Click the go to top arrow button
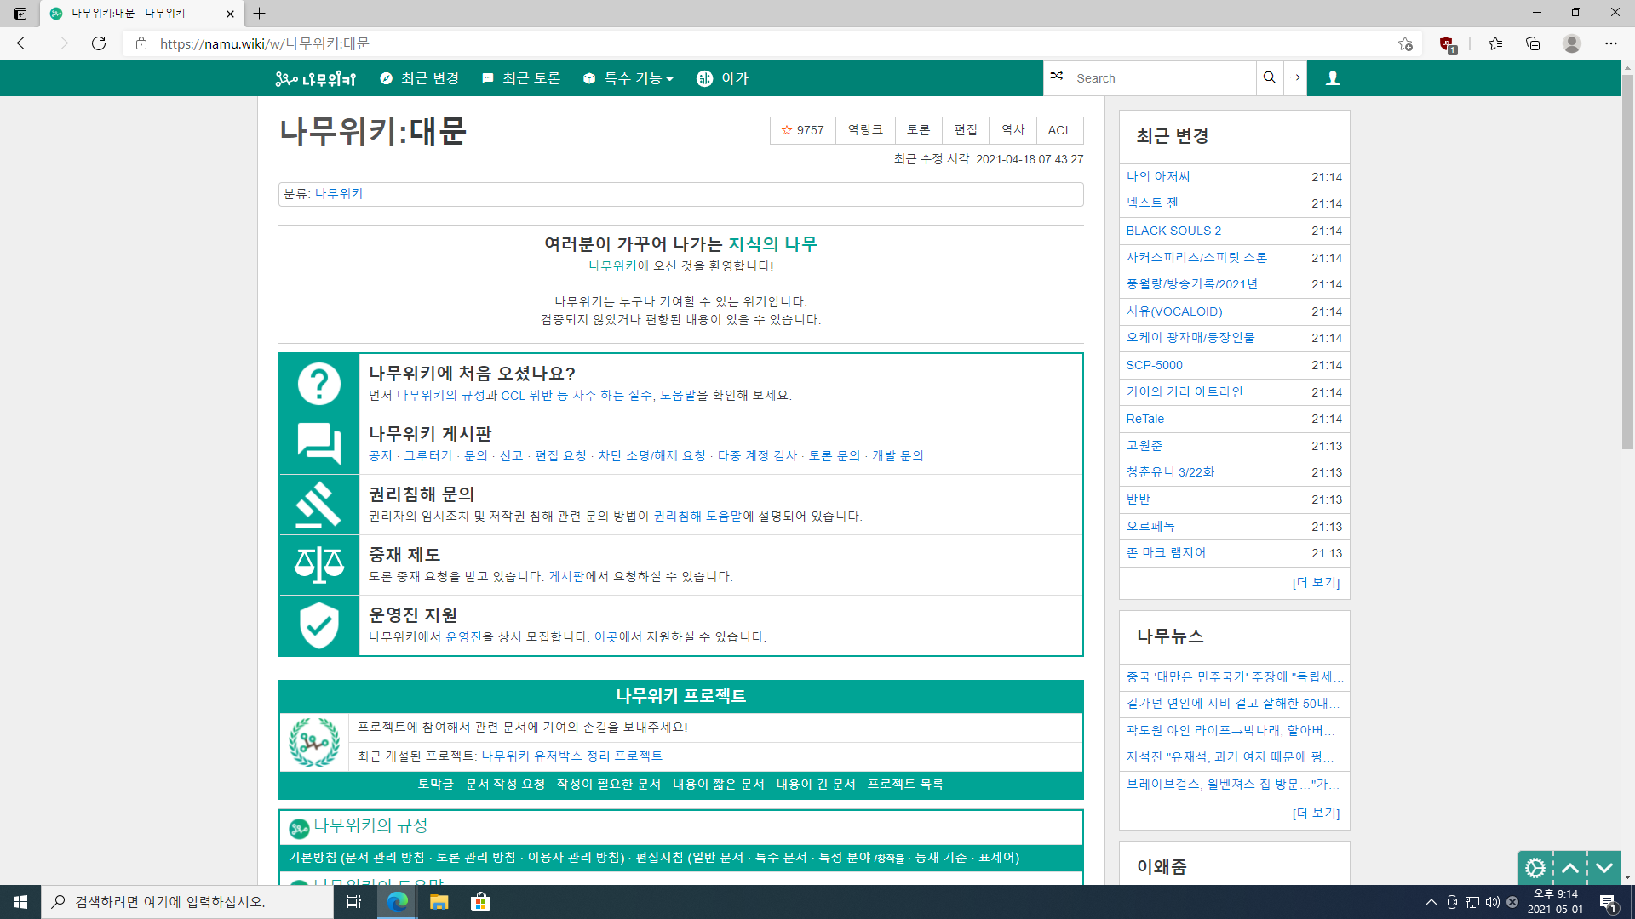Screen dimensions: 1635x919 point(1570,868)
